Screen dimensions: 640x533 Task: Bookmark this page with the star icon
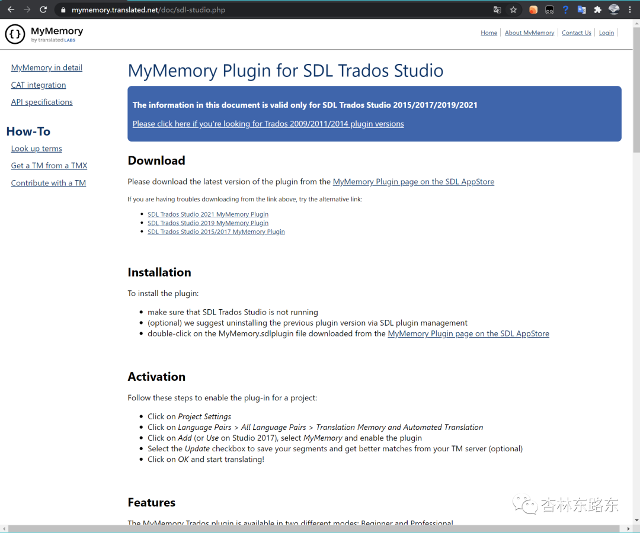pyautogui.click(x=513, y=10)
